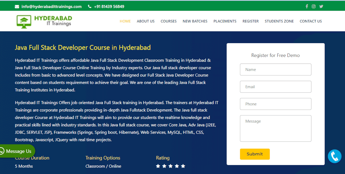Click the phone receiver icon in the top bar
Image resolution: width=345 pixels, height=174 pixels.
point(90,6)
